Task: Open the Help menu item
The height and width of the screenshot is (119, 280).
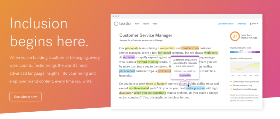Action: [x=155, y=24]
